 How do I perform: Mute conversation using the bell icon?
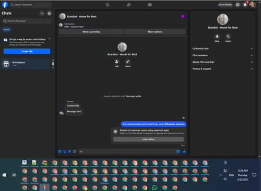coord(217,37)
